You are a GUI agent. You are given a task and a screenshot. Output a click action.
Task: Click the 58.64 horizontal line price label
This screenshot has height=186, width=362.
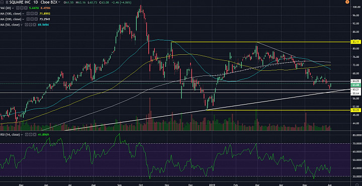tap(355, 93)
